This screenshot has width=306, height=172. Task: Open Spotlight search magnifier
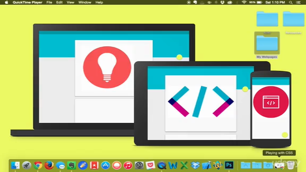tap(291, 2)
